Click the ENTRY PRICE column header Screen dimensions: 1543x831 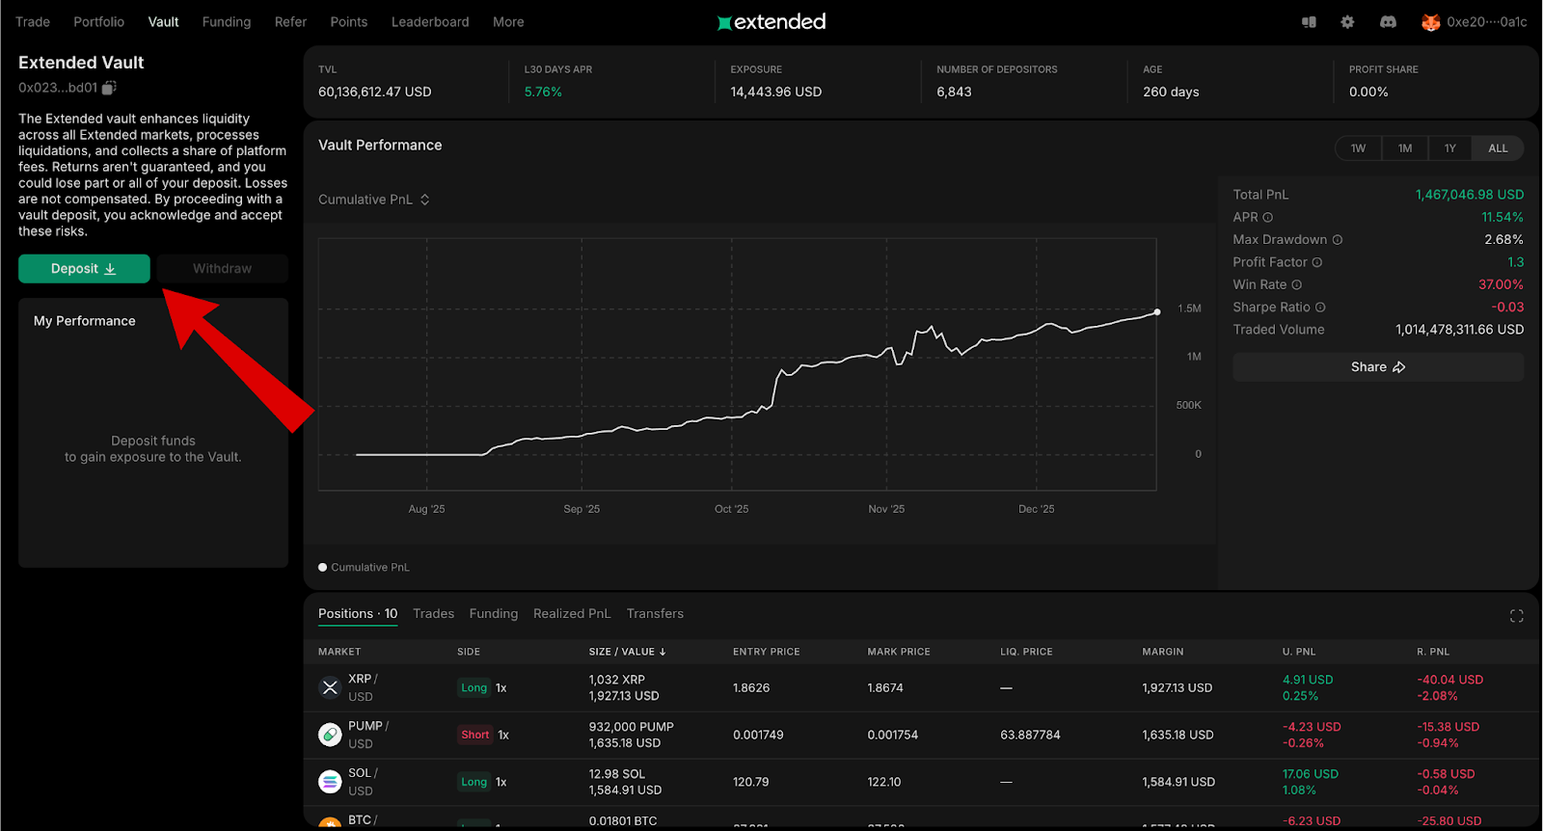tap(767, 652)
